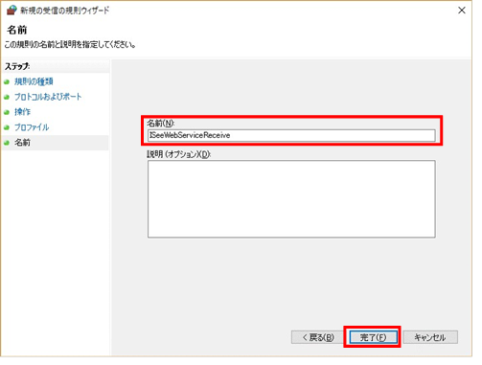The width and height of the screenshot is (482, 365).
Task: Go back with the 戻る(B) button
Action: pyautogui.click(x=317, y=337)
